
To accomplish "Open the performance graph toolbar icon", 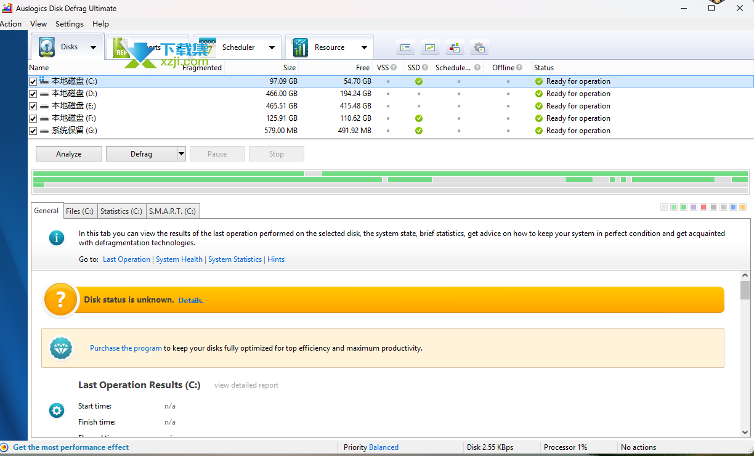I will click(x=430, y=47).
